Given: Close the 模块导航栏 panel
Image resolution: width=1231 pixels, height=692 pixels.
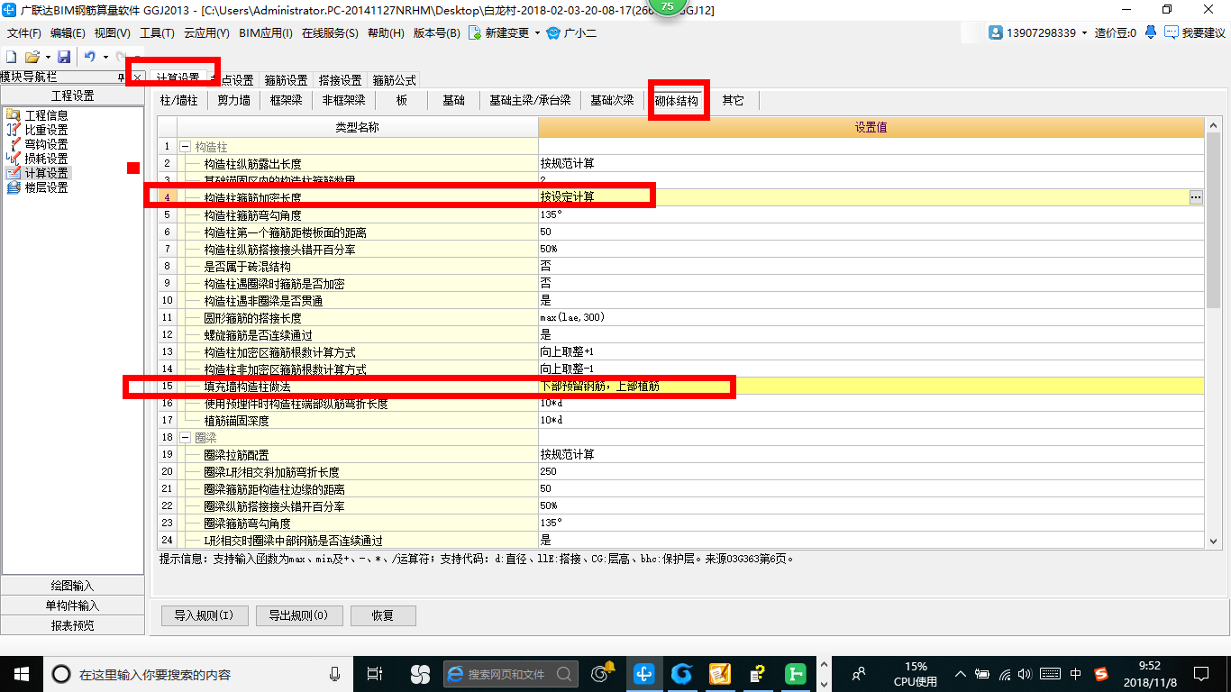Looking at the screenshot, I should [136, 78].
